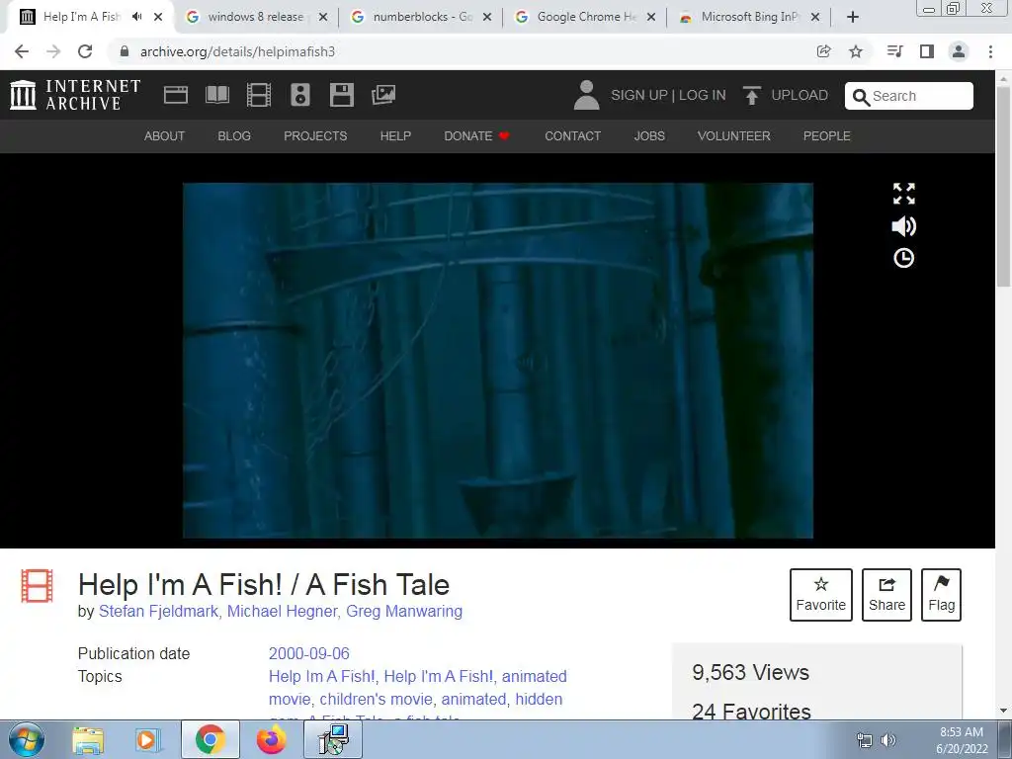Click the Flag button
The height and width of the screenshot is (759, 1012).
tap(941, 594)
